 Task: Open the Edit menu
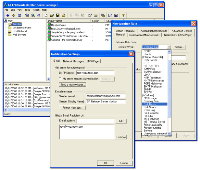12,10
